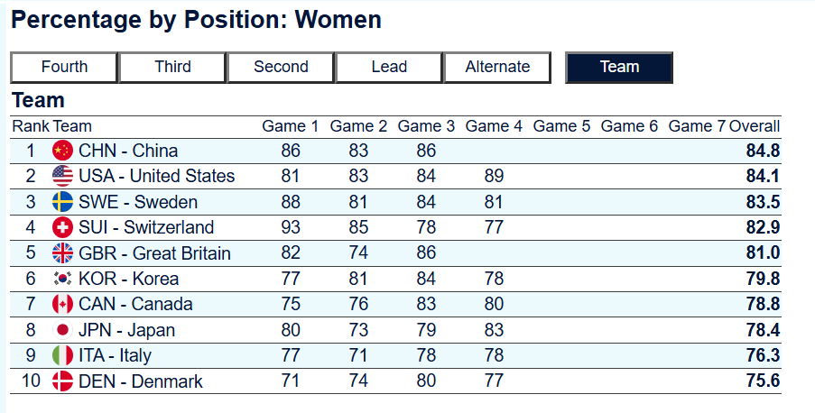Click the Switzerland flag icon
This screenshot has width=815, height=413.
point(62,227)
